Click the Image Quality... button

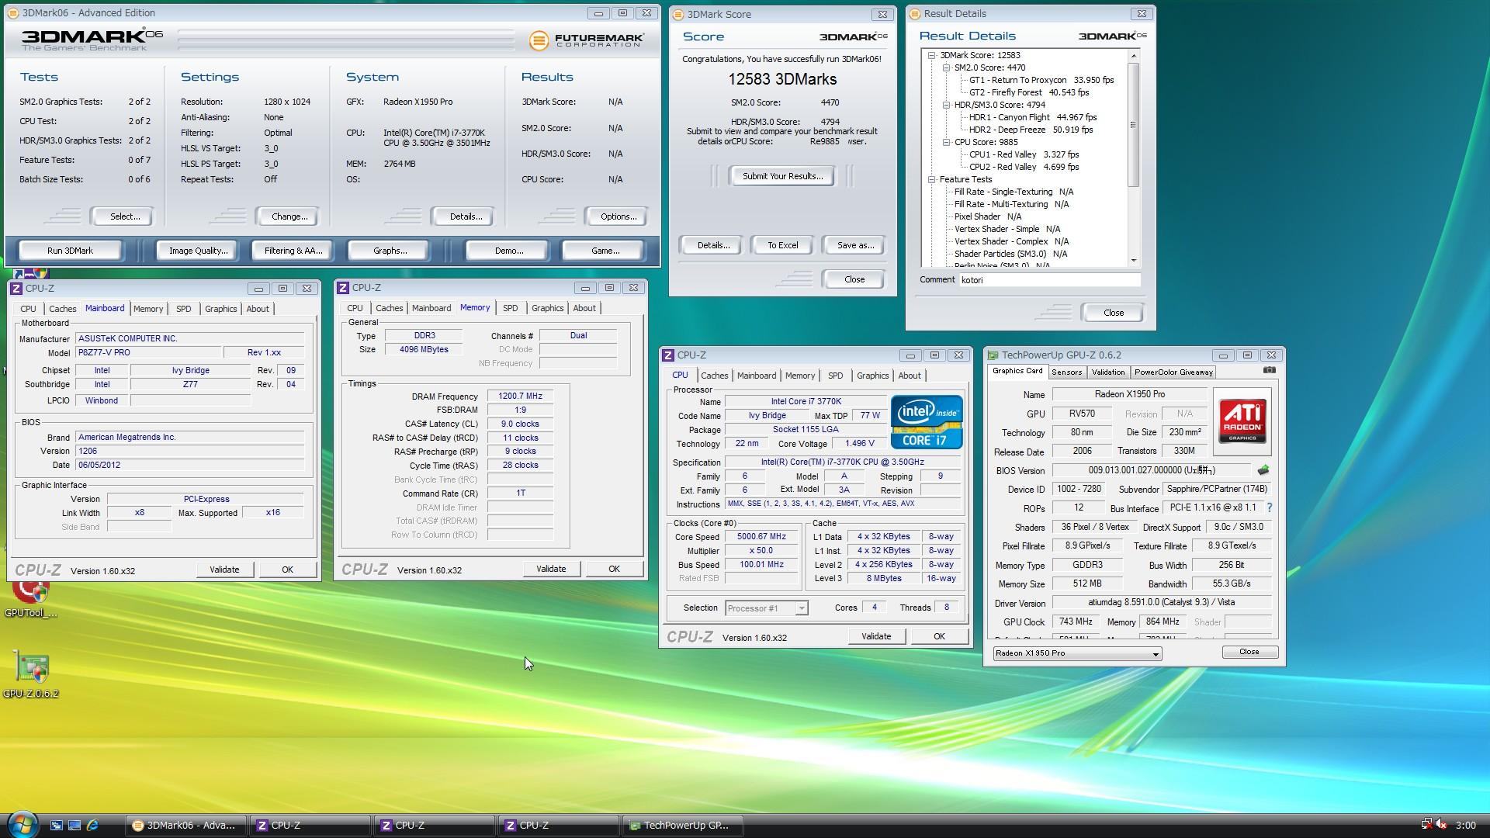(199, 251)
